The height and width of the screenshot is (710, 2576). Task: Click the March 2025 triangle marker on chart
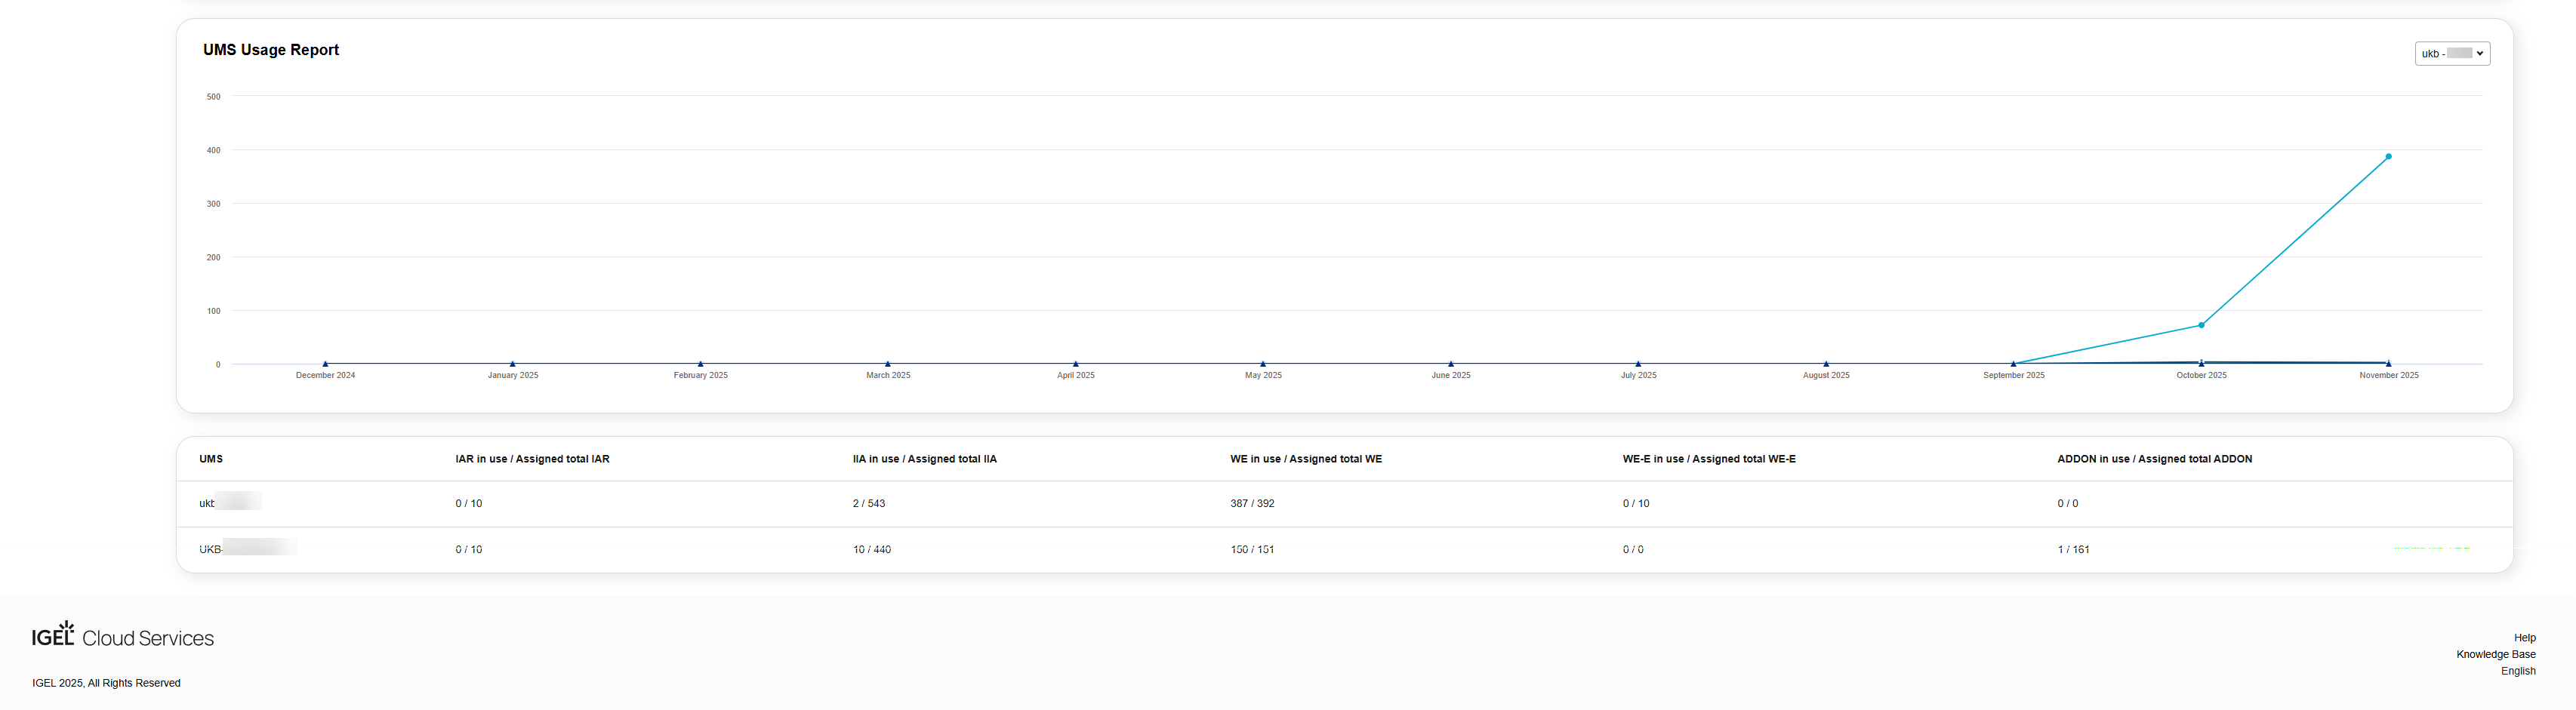coord(888,364)
